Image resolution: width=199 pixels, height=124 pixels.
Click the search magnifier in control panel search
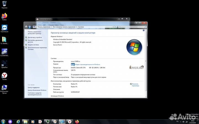(145, 27)
